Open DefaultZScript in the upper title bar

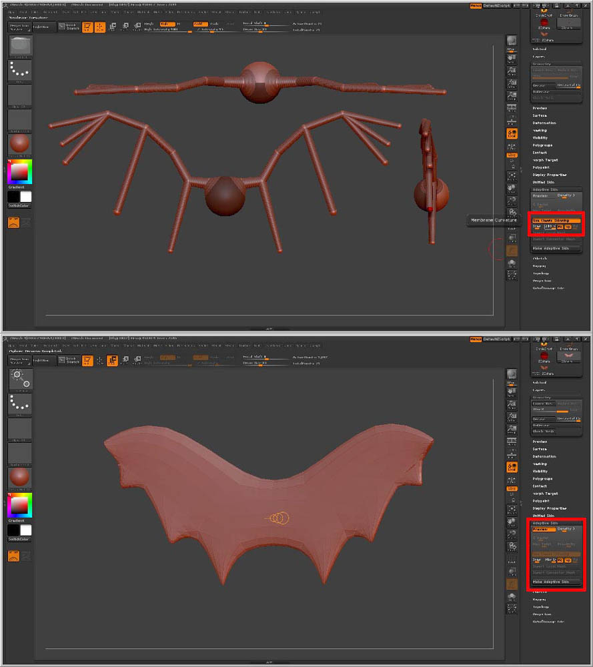(498, 5)
